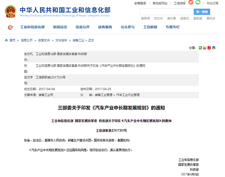The height and width of the screenshot is (177, 225).
Task: Click 发布日期 value 2017-04-25
Action: click(103, 89)
